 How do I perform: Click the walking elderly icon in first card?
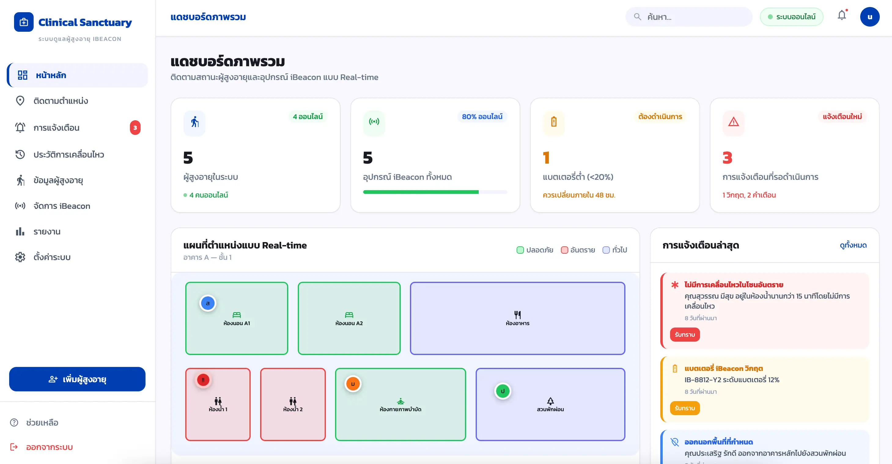tap(195, 122)
